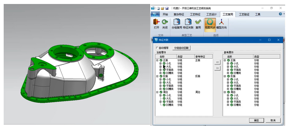Click the save icon in title bar
Screen dimensions: 287x128
[x=167, y=8]
